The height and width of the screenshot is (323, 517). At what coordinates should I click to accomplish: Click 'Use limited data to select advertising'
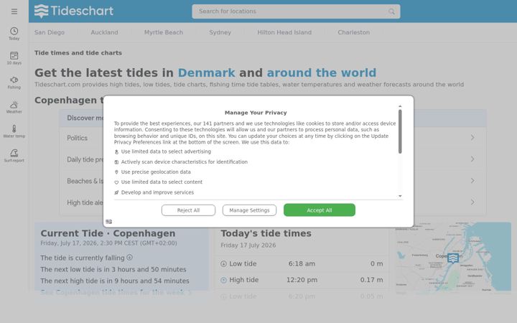point(166,151)
